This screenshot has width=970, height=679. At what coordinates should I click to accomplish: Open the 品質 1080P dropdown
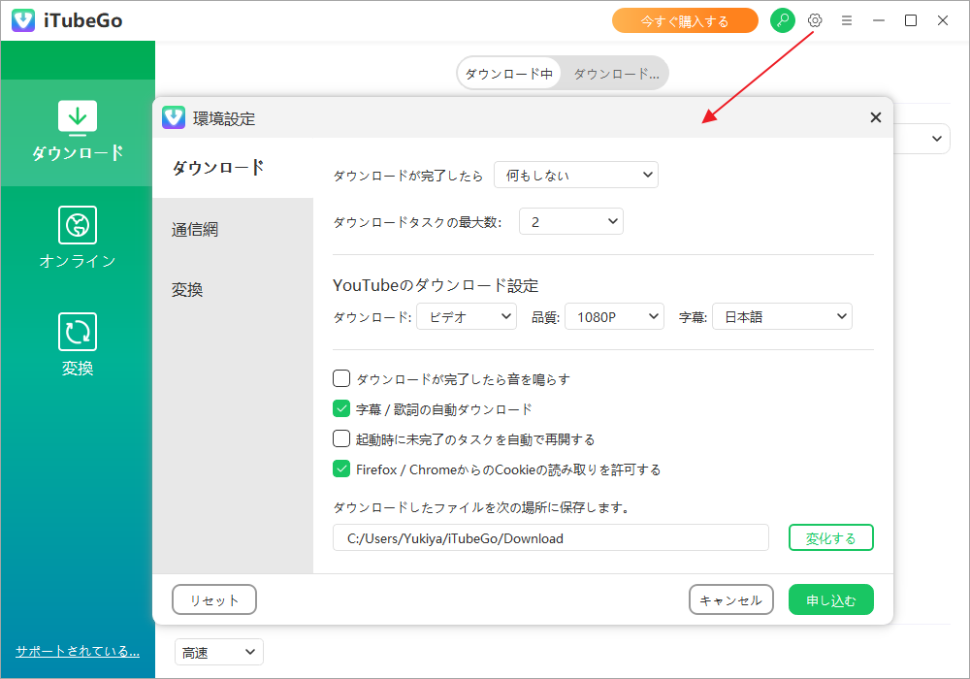(x=614, y=316)
